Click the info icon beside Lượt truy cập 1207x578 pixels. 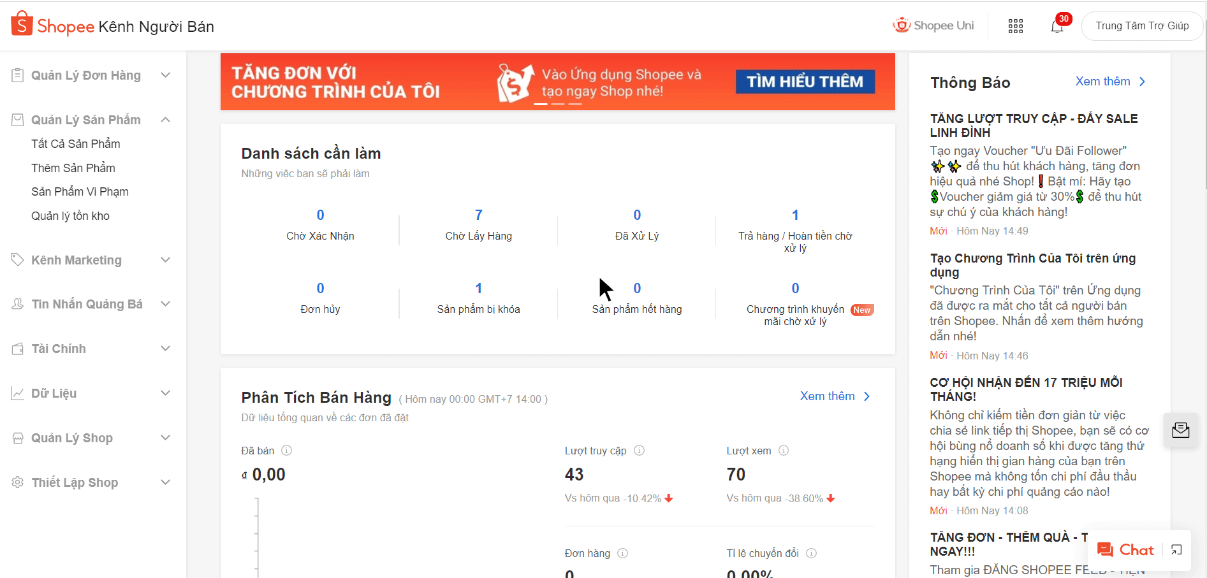click(x=640, y=451)
